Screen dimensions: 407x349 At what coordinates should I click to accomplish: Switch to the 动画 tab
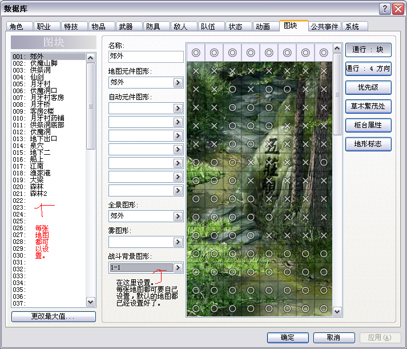point(266,26)
